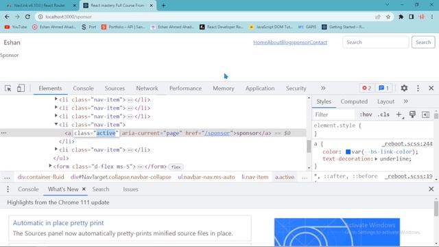Screen dimensions: 439x247
Task: Select div#NavTarget.collapse.navbar-collapse breadcrumb
Action: 121,177
